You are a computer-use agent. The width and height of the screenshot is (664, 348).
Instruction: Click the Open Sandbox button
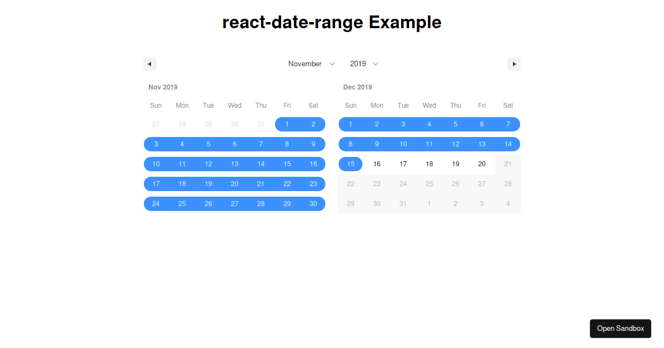click(620, 328)
